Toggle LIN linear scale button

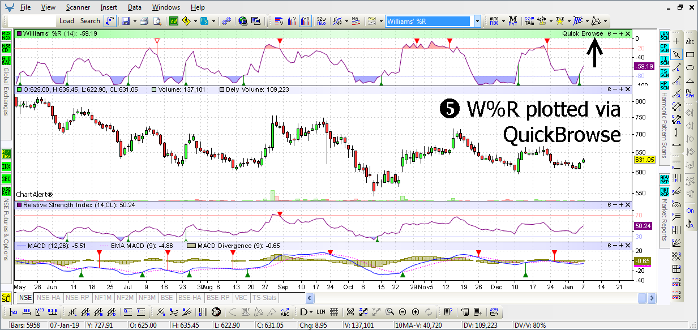pyautogui.click(x=321, y=312)
